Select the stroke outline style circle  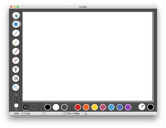pos(26,107)
